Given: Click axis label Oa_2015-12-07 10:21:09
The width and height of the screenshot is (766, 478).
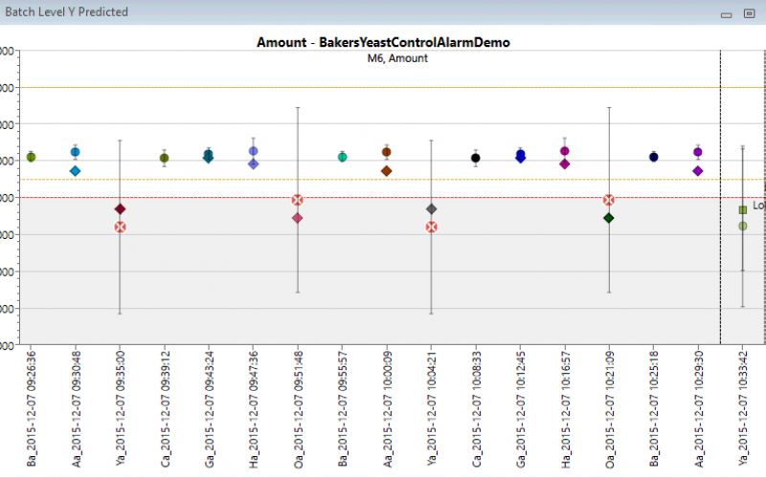Looking at the screenshot, I should tap(609, 409).
